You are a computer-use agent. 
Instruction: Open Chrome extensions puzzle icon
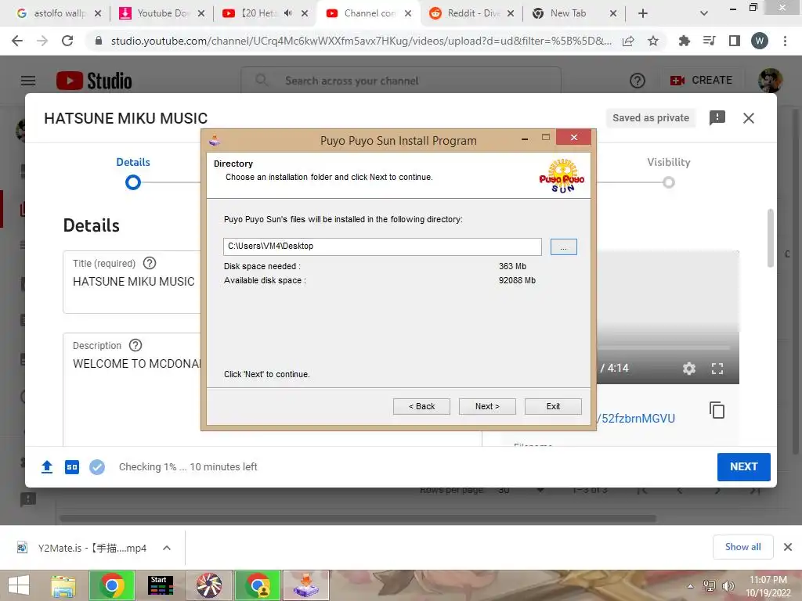click(x=684, y=41)
